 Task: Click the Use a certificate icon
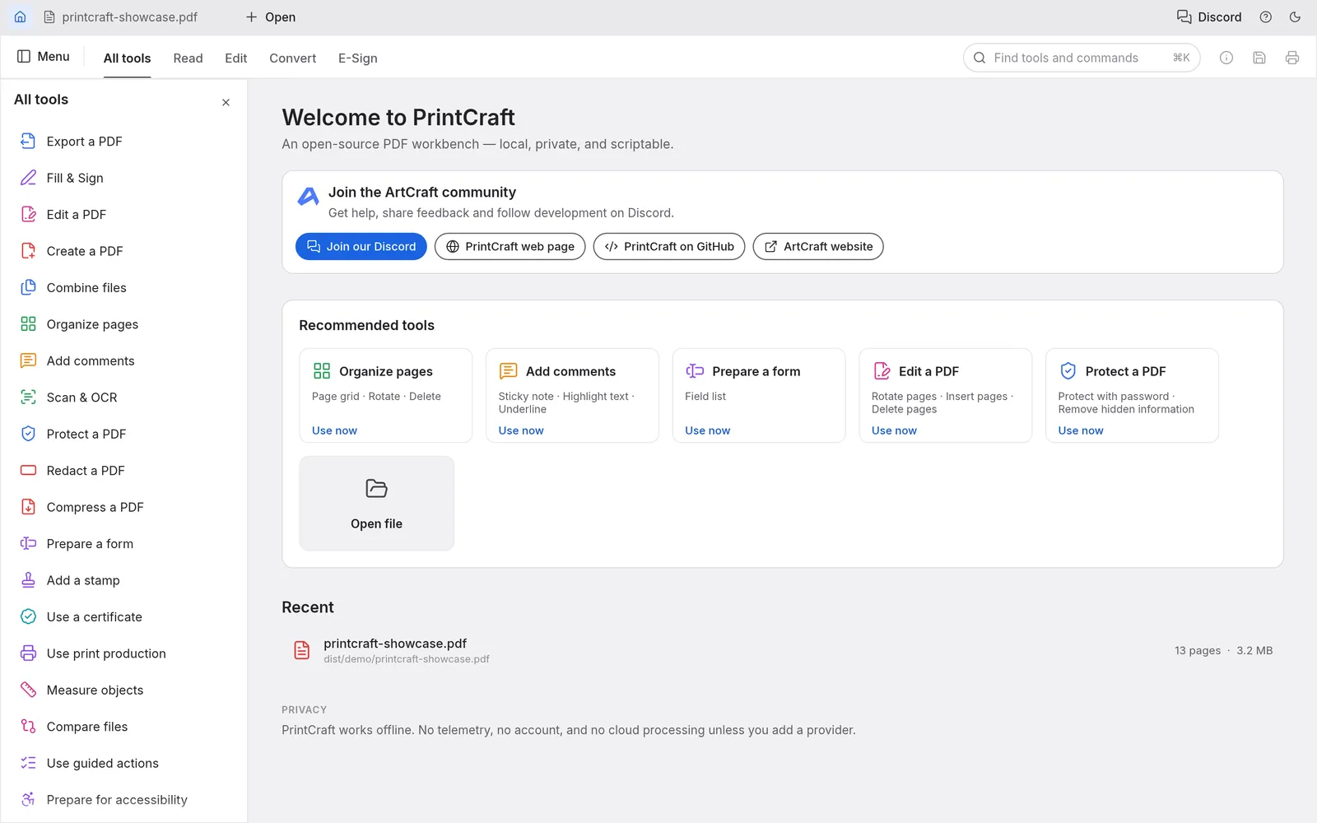(28, 616)
